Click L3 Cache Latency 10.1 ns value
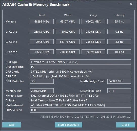Screen dimensions: 137x131 [x=119, y=52]
